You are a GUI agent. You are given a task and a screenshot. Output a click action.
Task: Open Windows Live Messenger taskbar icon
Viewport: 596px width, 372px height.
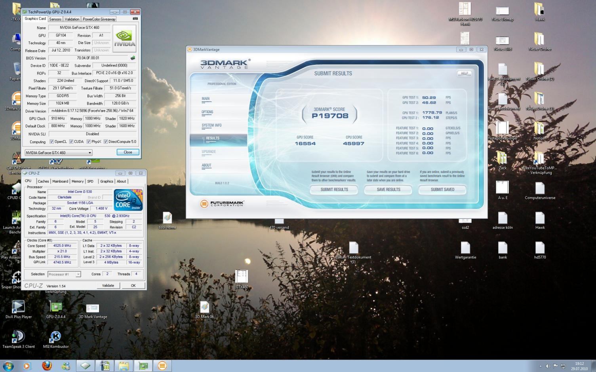point(66,366)
